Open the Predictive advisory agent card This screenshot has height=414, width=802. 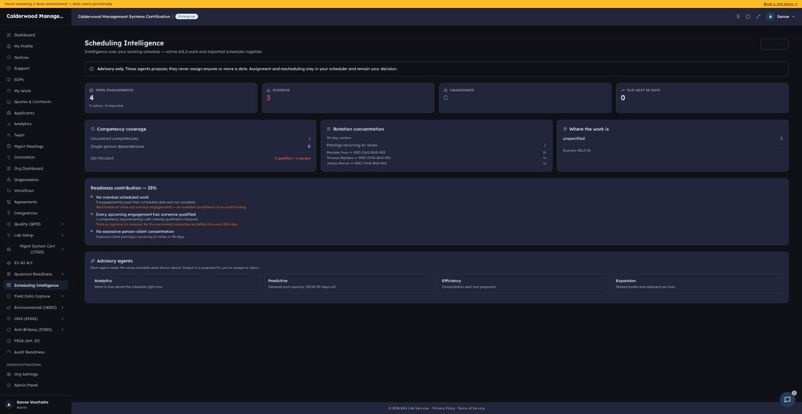click(349, 284)
